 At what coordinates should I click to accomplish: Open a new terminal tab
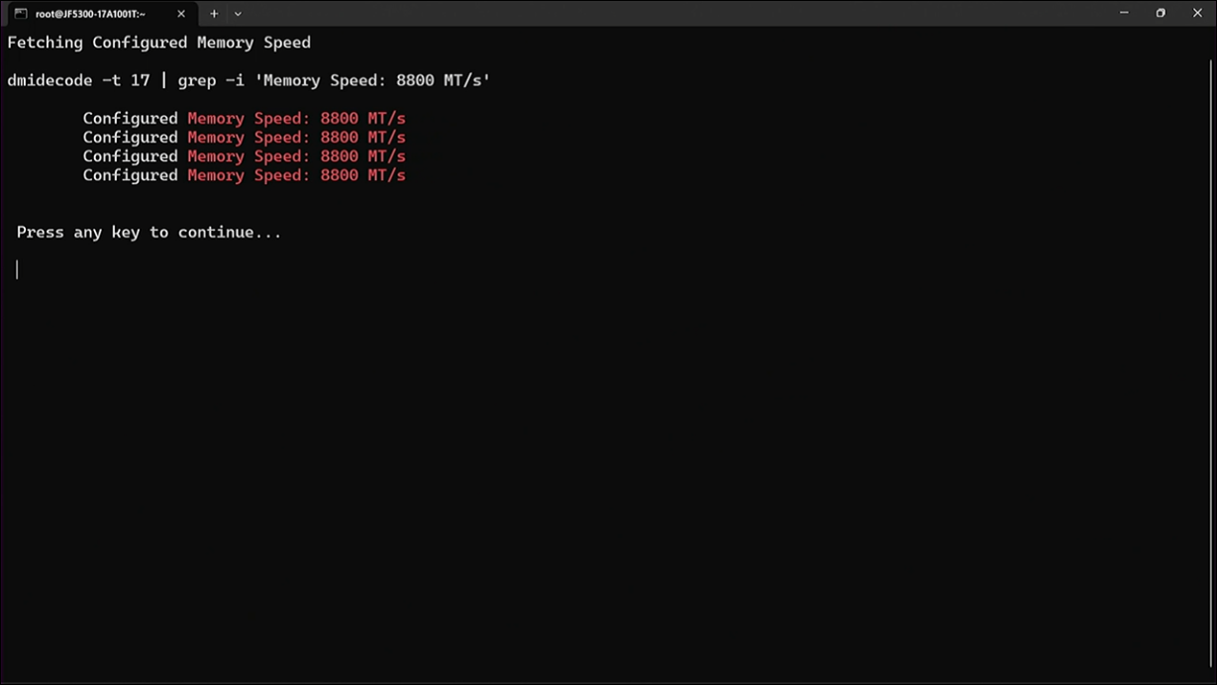[214, 14]
